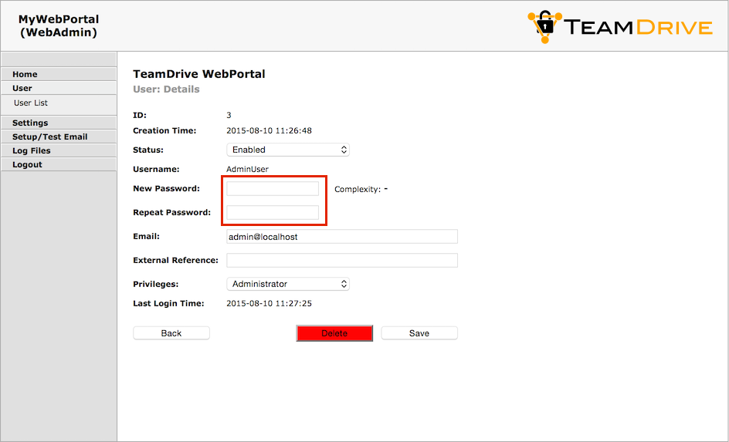Screen dimensions: 729x442
Task: Open the Status dropdown showing Enabled
Action: coord(288,150)
